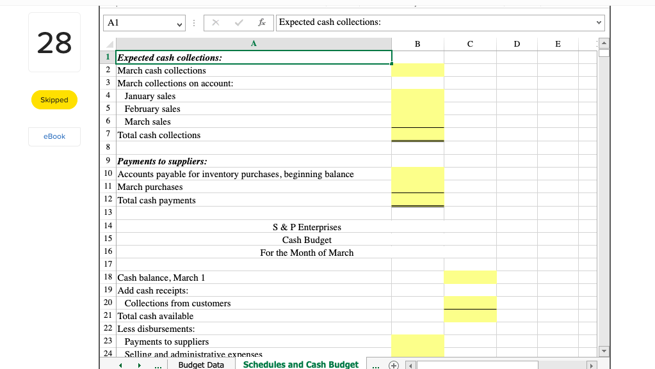The height and width of the screenshot is (369, 655).
Task: Open the Name Box dropdown
Action: 179,22
